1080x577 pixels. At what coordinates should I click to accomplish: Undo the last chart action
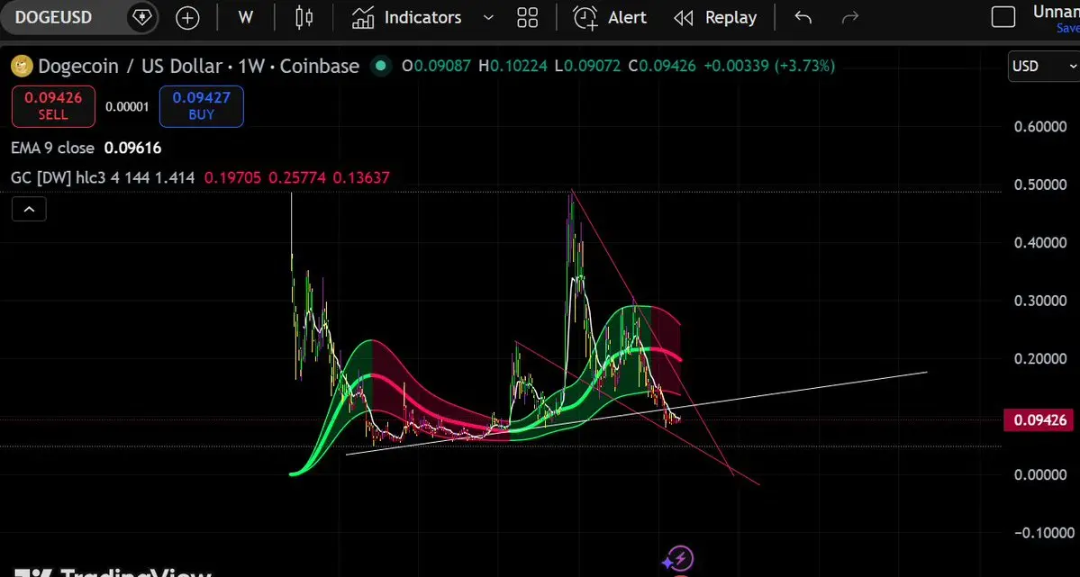pyautogui.click(x=803, y=18)
